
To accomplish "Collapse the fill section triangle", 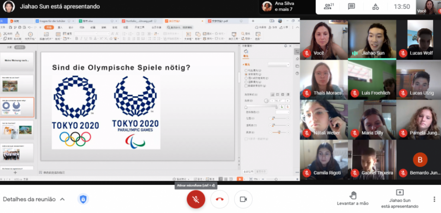I will 243,65.
